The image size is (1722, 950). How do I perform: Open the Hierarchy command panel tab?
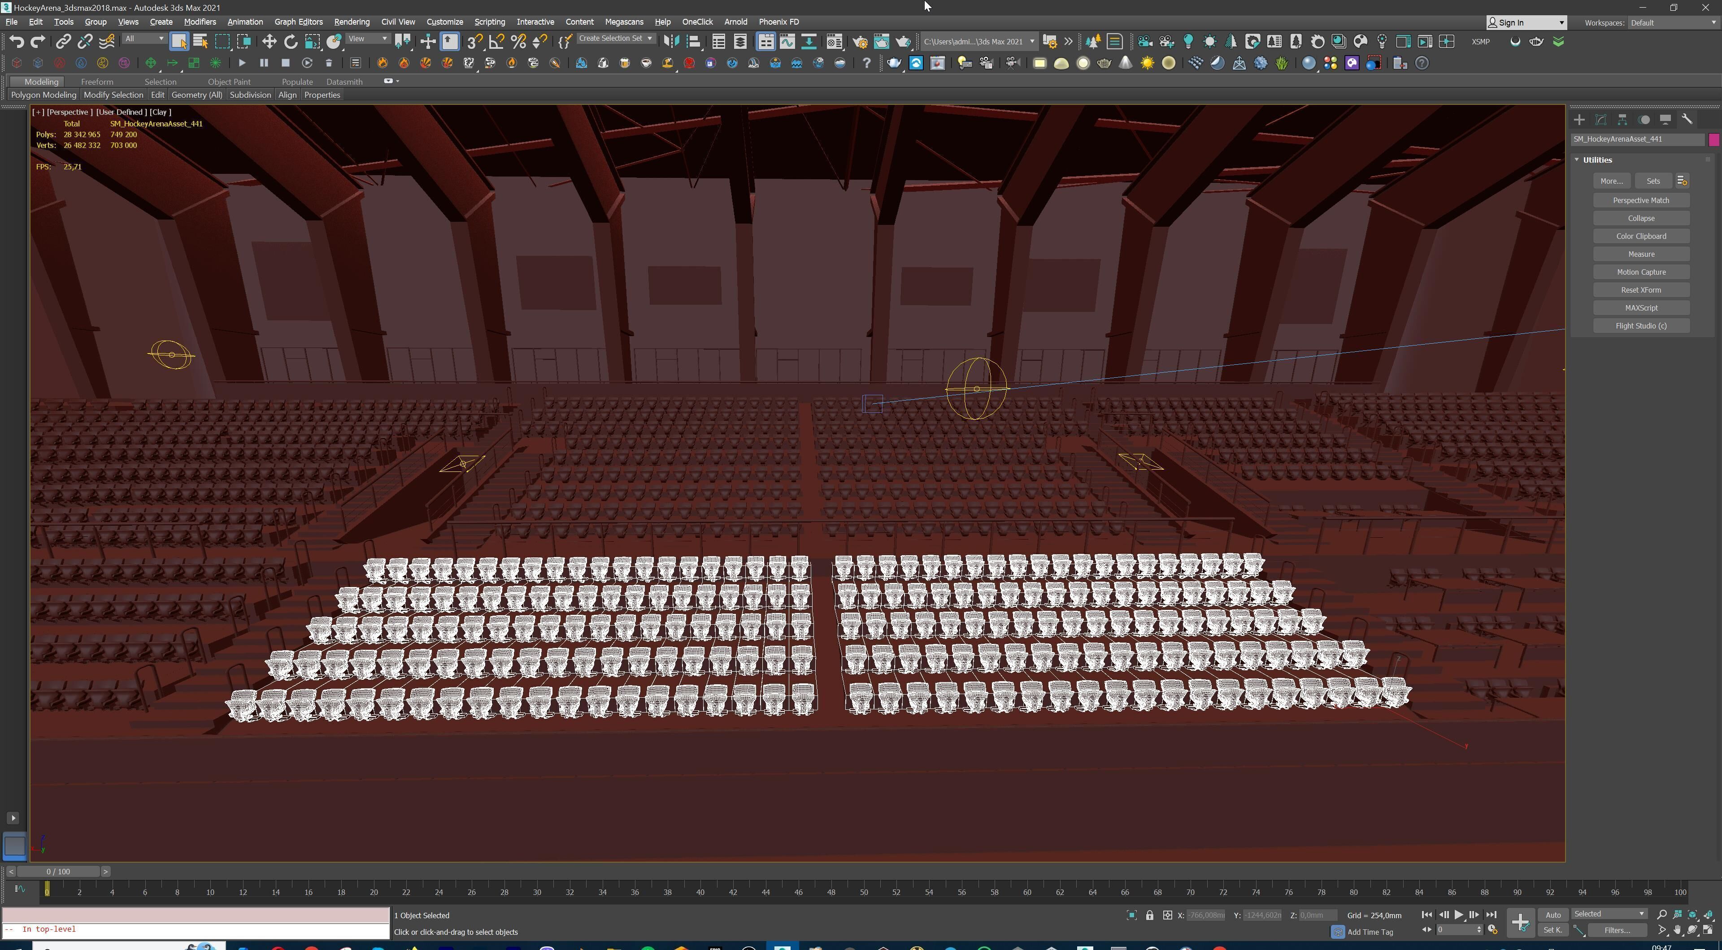[1622, 120]
